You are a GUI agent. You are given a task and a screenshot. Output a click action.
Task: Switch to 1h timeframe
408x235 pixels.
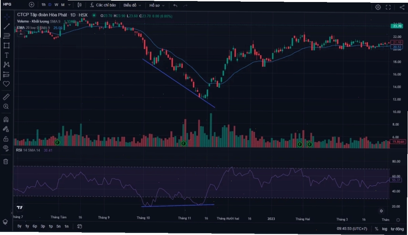(x=43, y=5)
